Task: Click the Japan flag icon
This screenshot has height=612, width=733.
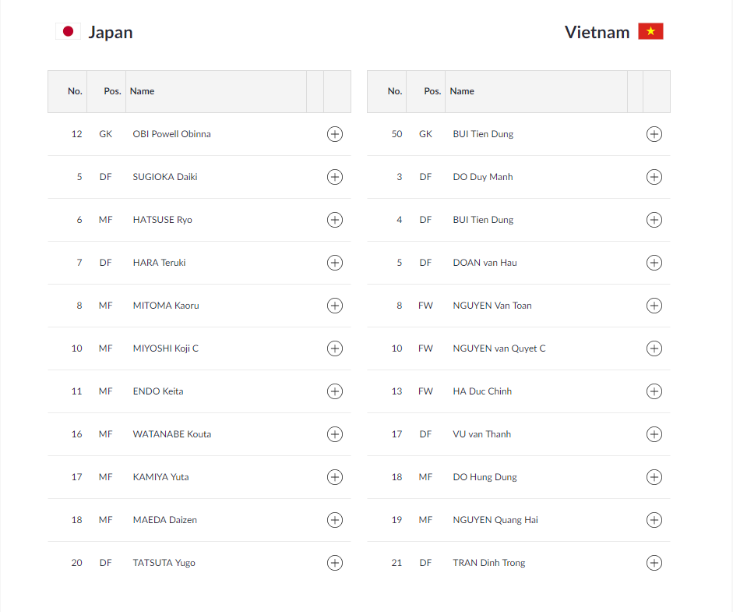Action: [x=68, y=31]
